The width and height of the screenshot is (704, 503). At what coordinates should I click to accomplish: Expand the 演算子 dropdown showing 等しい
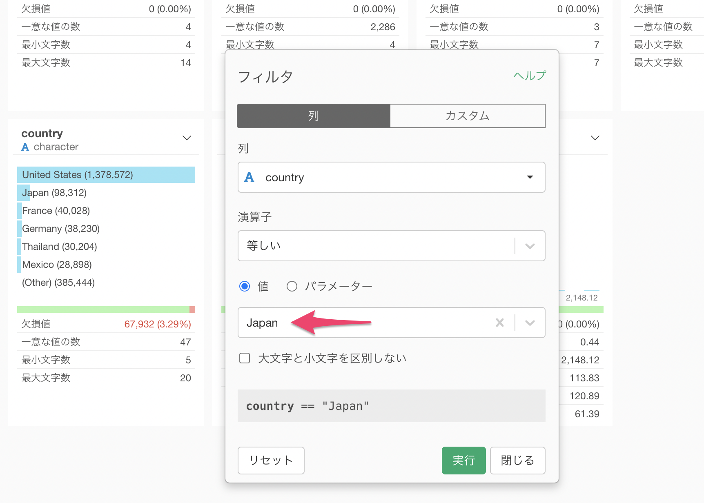pos(391,246)
